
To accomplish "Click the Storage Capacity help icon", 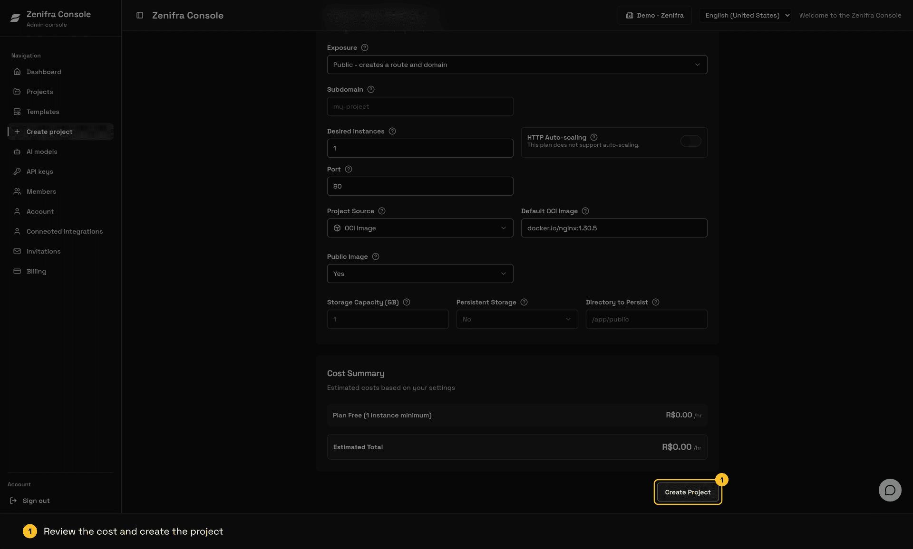I will click(407, 302).
